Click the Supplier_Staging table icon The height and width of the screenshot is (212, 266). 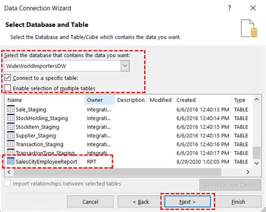[x=11, y=135]
